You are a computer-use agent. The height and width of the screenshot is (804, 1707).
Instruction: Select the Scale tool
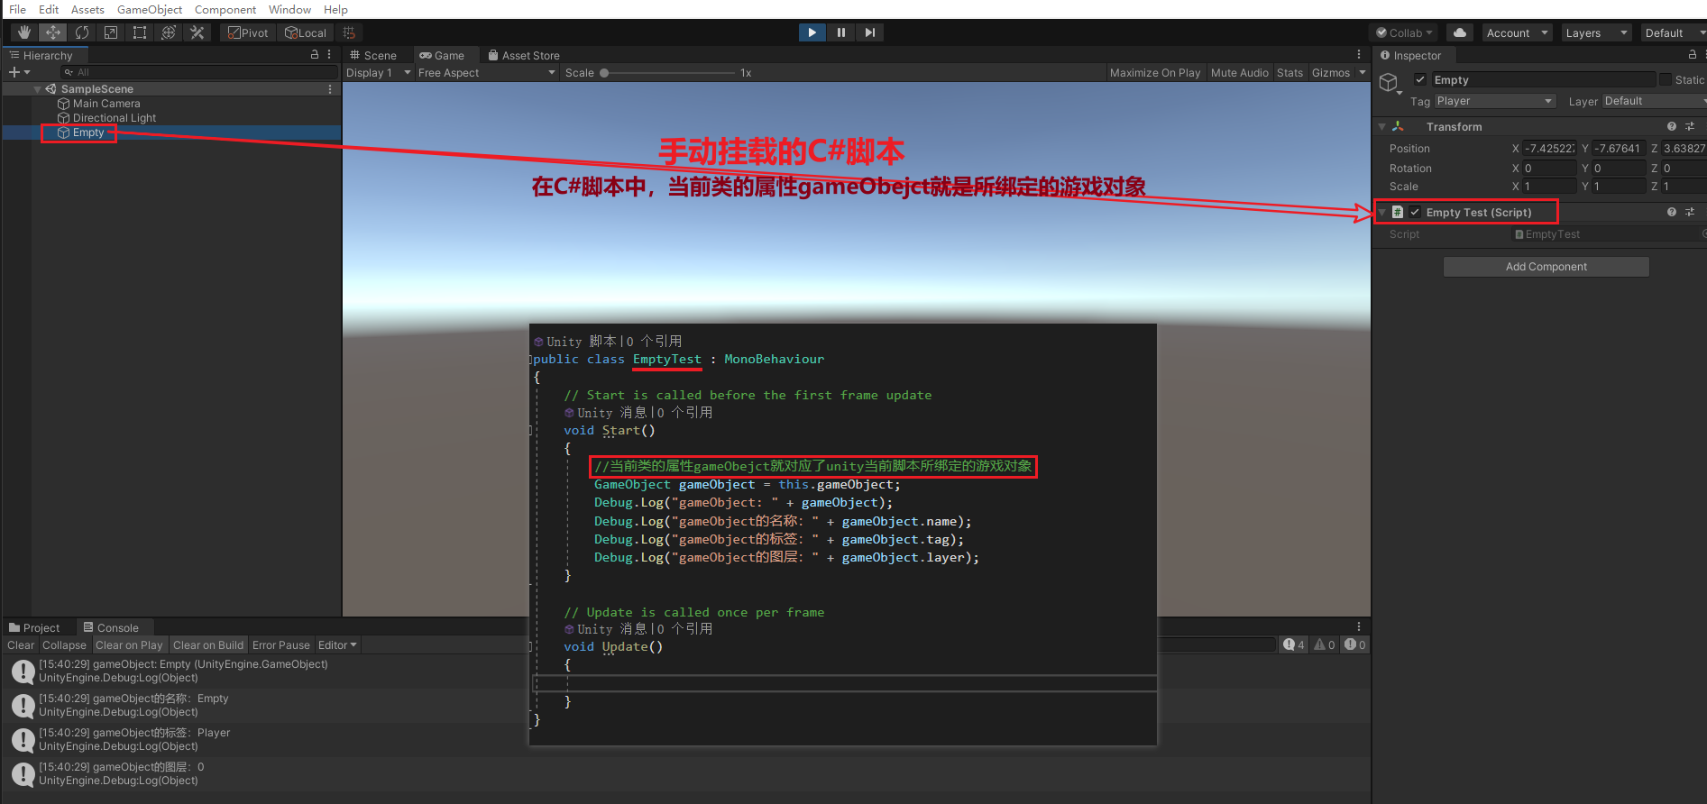pyautogui.click(x=111, y=32)
